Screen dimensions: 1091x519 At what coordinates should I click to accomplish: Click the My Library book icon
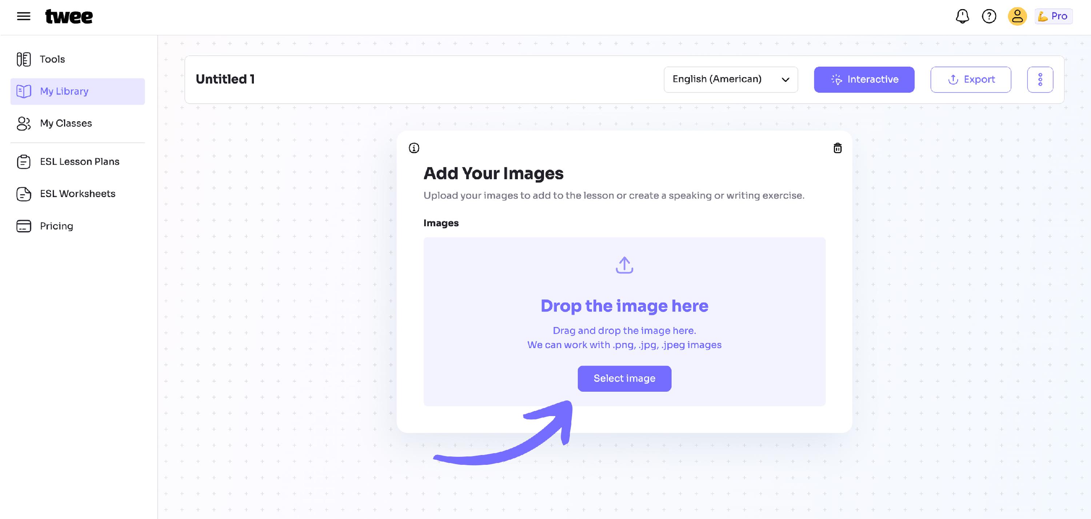coord(24,92)
